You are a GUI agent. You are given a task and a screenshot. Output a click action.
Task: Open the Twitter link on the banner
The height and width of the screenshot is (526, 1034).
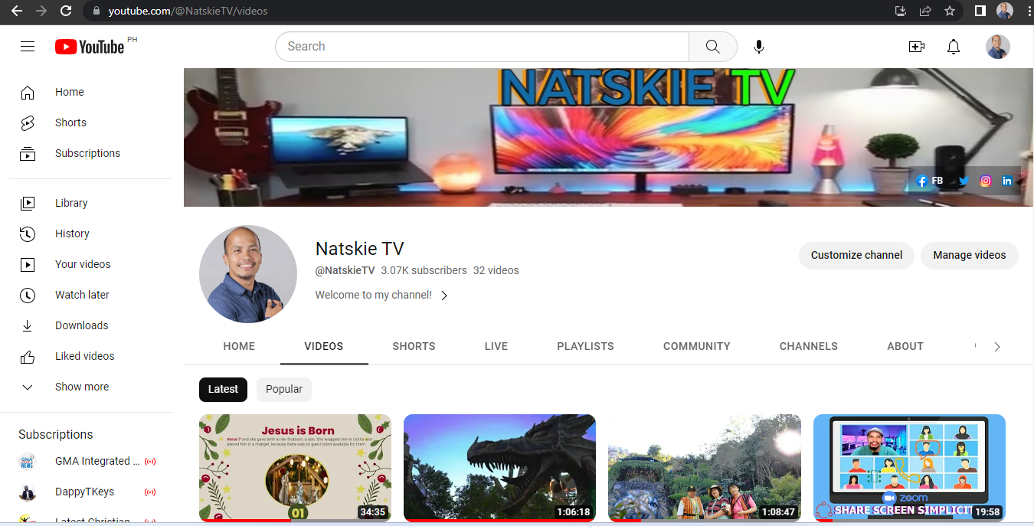point(964,181)
